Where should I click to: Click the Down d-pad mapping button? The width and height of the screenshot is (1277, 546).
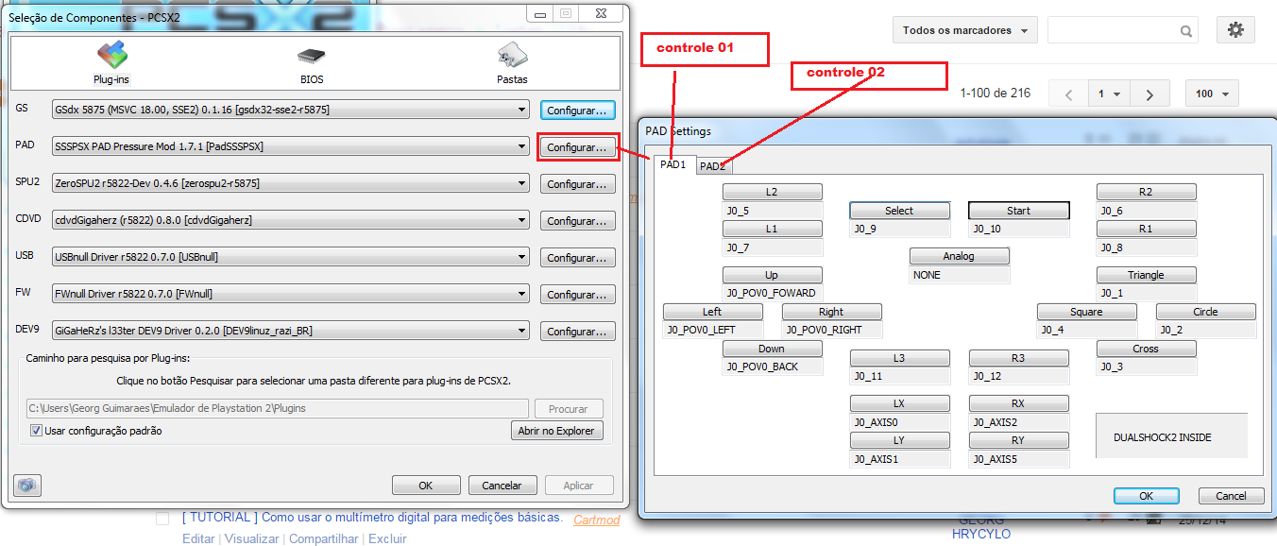pos(773,349)
